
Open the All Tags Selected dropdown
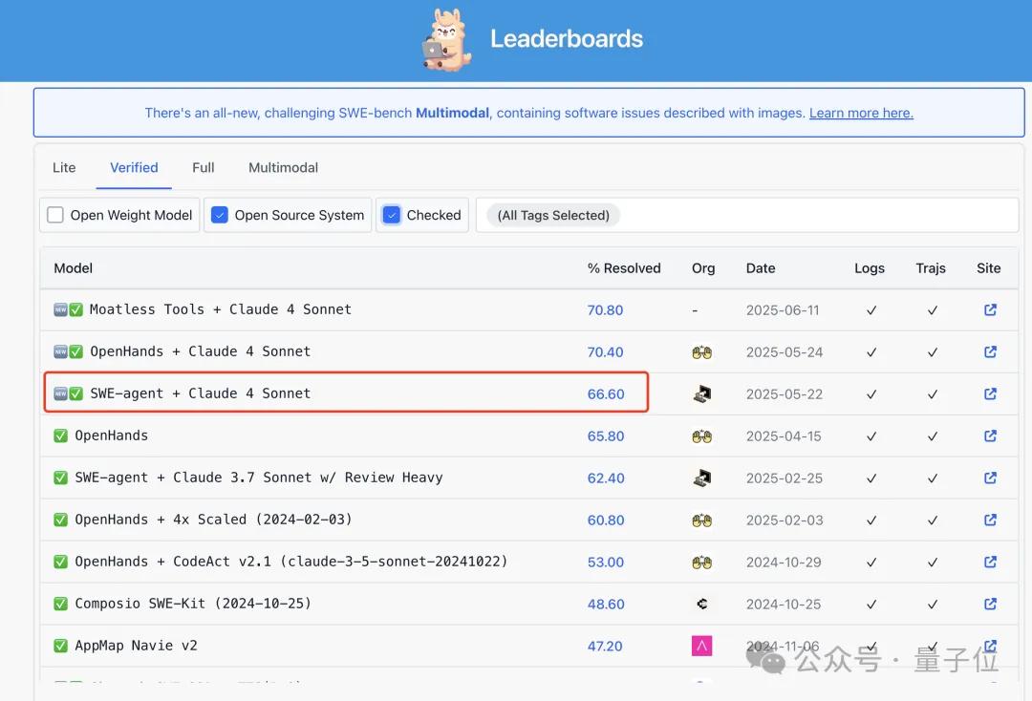point(554,215)
